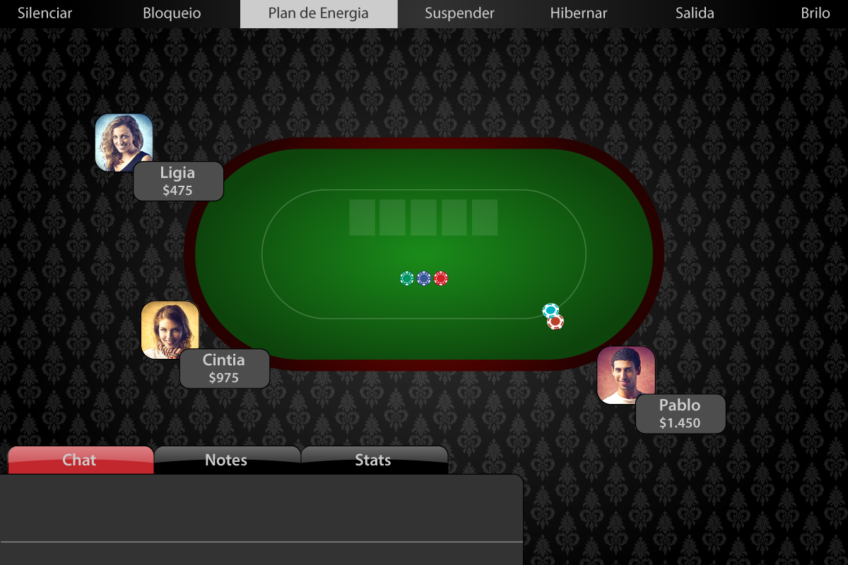Select the red chip in the pot

pyautogui.click(x=441, y=278)
